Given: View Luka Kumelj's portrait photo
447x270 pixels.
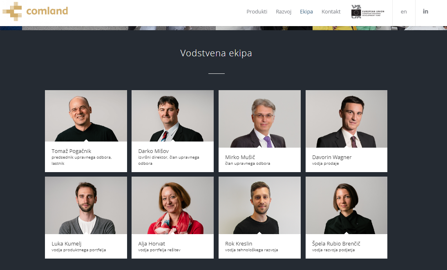Looking at the screenshot, I should coord(86,206).
